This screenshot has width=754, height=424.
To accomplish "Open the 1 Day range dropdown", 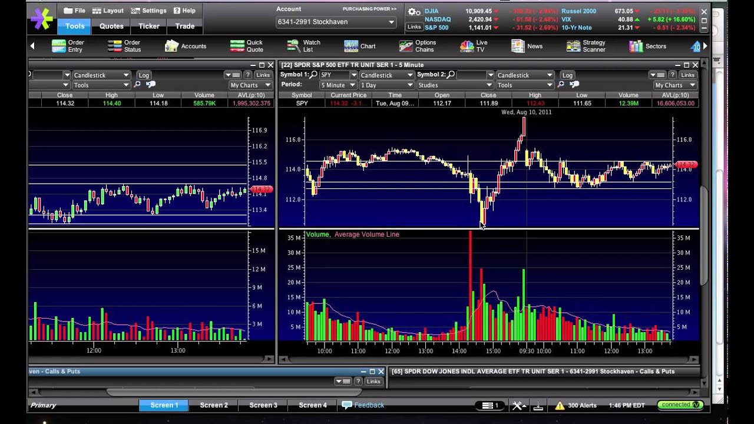I will (386, 85).
